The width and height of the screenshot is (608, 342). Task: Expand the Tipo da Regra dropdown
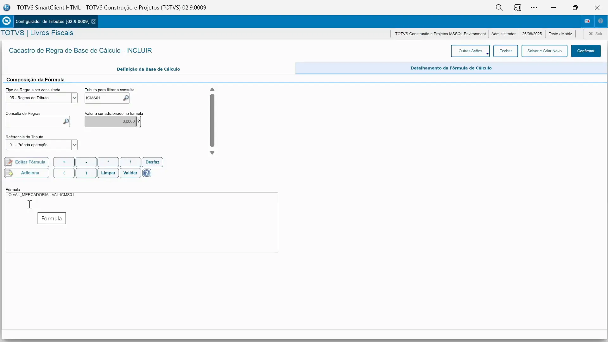coord(74,98)
